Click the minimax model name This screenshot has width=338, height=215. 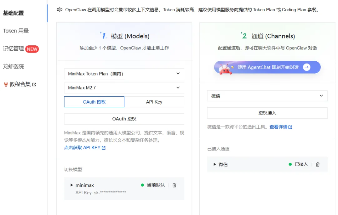[x=85, y=185]
